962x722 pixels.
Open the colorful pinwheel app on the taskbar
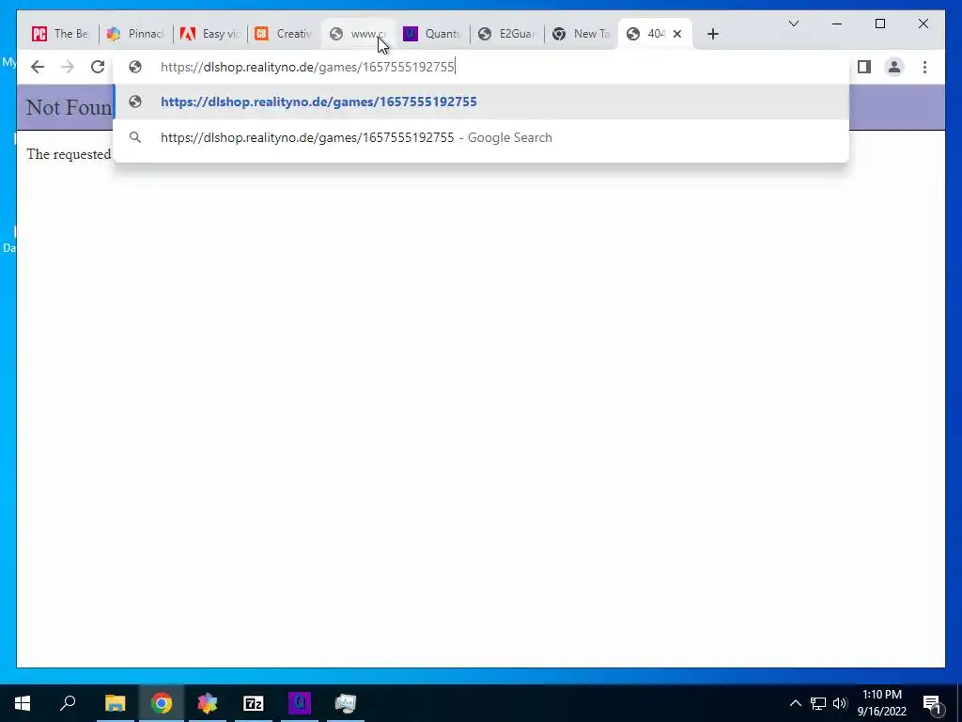(208, 703)
